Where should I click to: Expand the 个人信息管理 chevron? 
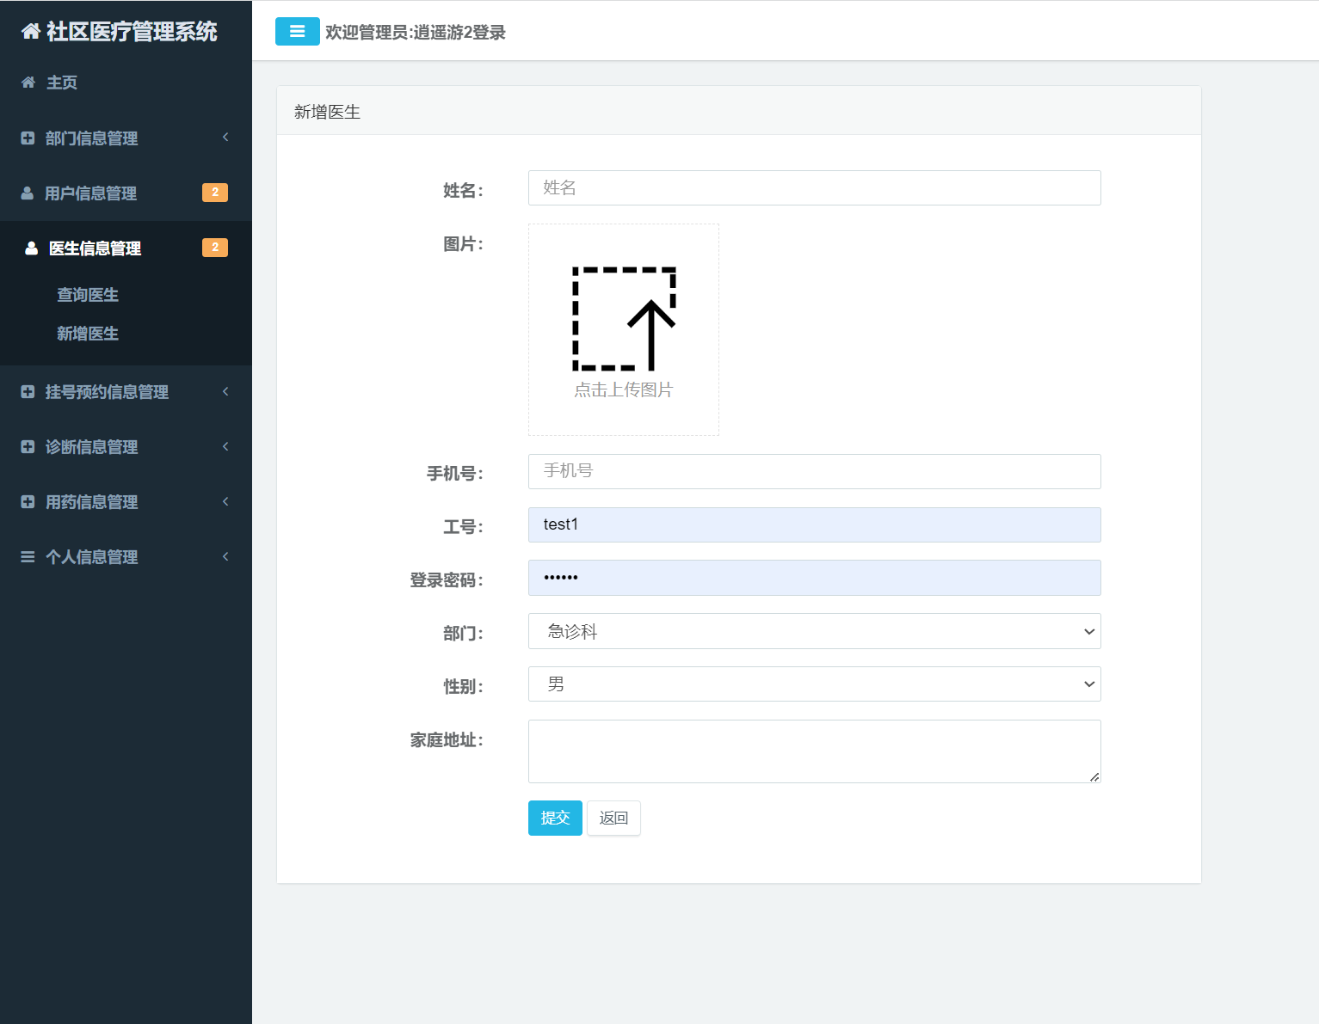[225, 556]
